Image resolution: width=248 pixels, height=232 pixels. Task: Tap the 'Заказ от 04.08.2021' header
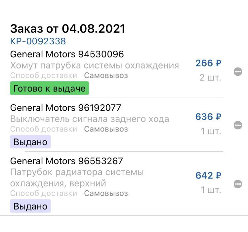click(68, 29)
